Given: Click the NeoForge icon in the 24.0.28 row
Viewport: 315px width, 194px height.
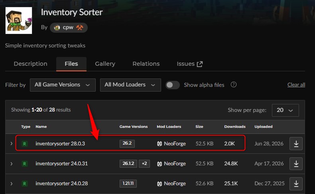Looking at the screenshot, I should pyautogui.click(x=159, y=184).
